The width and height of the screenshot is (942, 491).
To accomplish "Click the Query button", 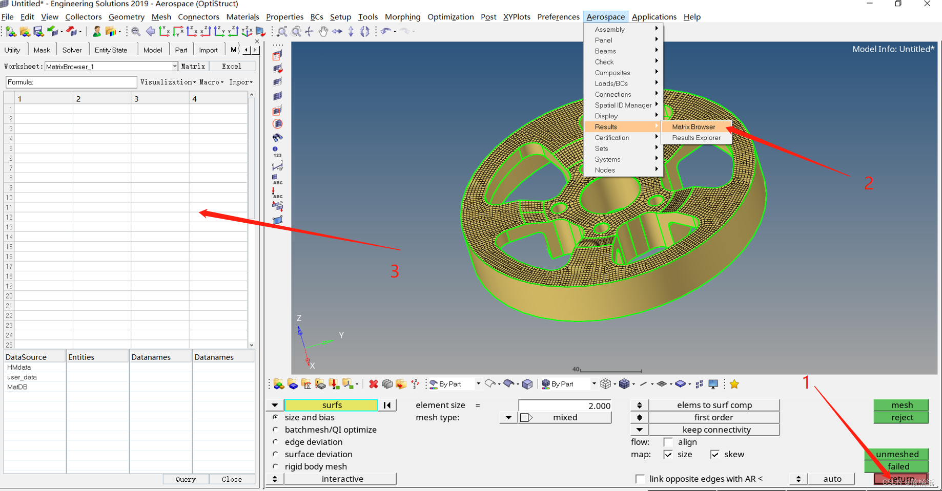I will coord(186,479).
